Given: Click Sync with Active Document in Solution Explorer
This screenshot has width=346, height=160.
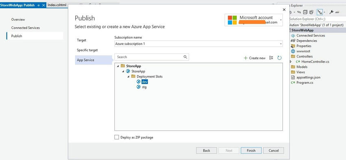Looking at the screenshot, I should tap(299, 12).
